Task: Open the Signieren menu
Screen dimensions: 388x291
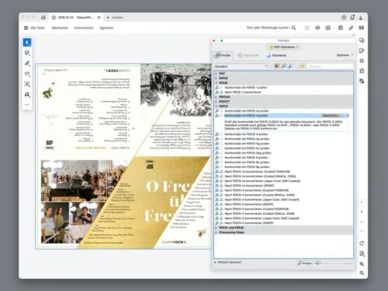Action: click(x=107, y=27)
